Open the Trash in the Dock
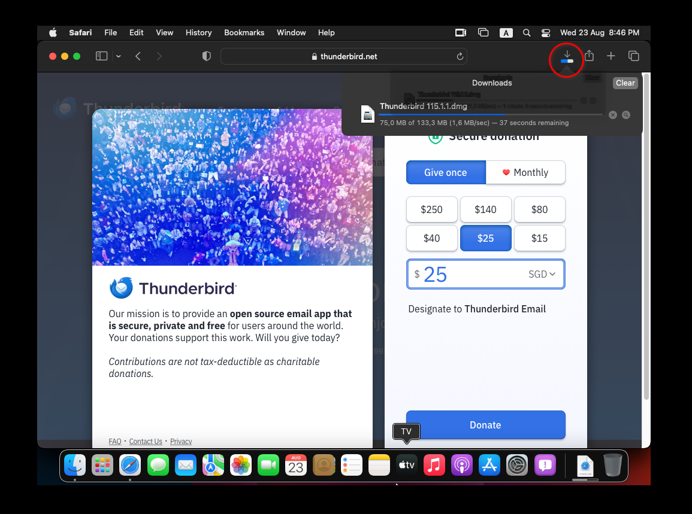The height and width of the screenshot is (514, 692). tap(612, 465)
